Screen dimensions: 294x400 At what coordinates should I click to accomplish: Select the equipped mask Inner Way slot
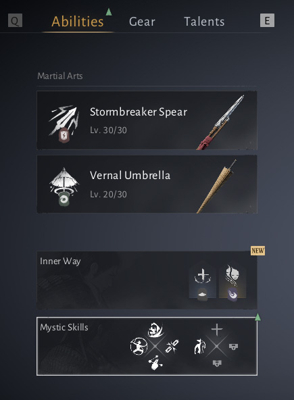point(232,281)
